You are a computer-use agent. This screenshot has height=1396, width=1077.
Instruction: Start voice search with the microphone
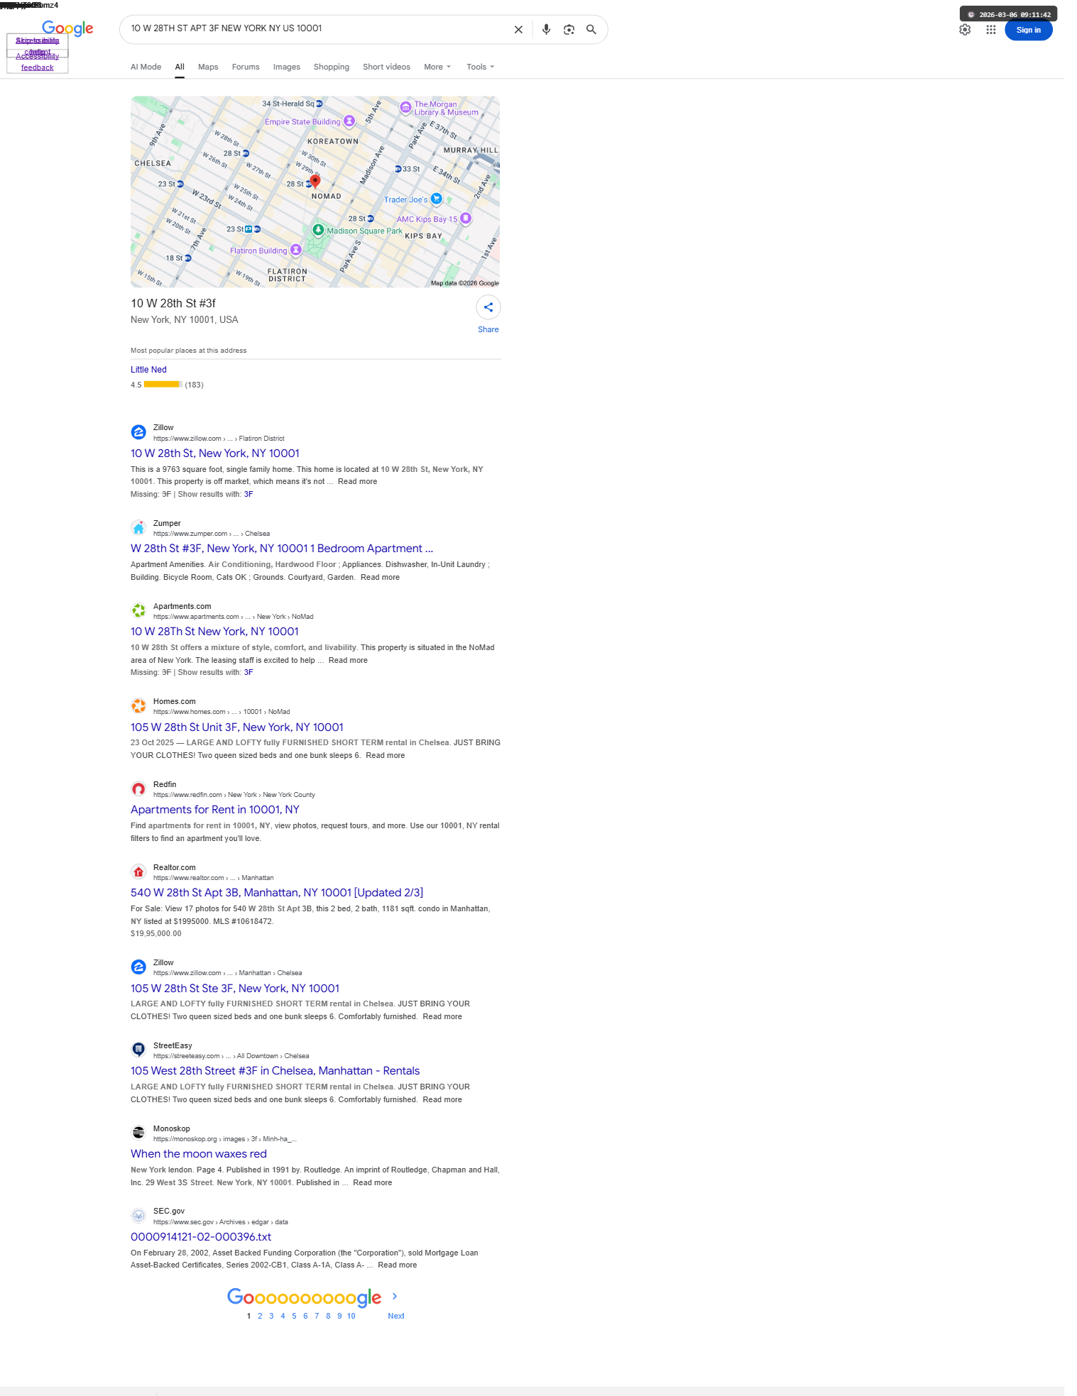pyautogui.click(x=546, y=30)
